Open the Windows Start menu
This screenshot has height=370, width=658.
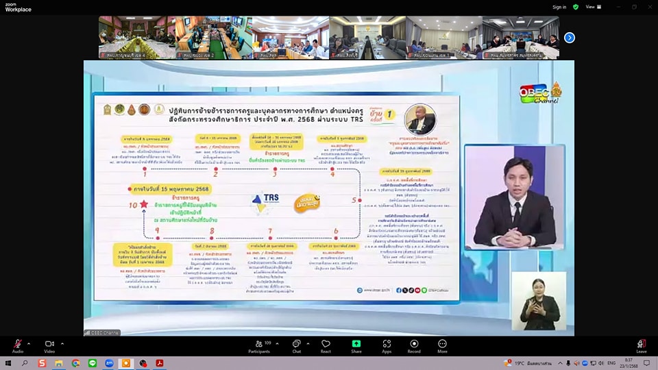(x=8, y=363)
